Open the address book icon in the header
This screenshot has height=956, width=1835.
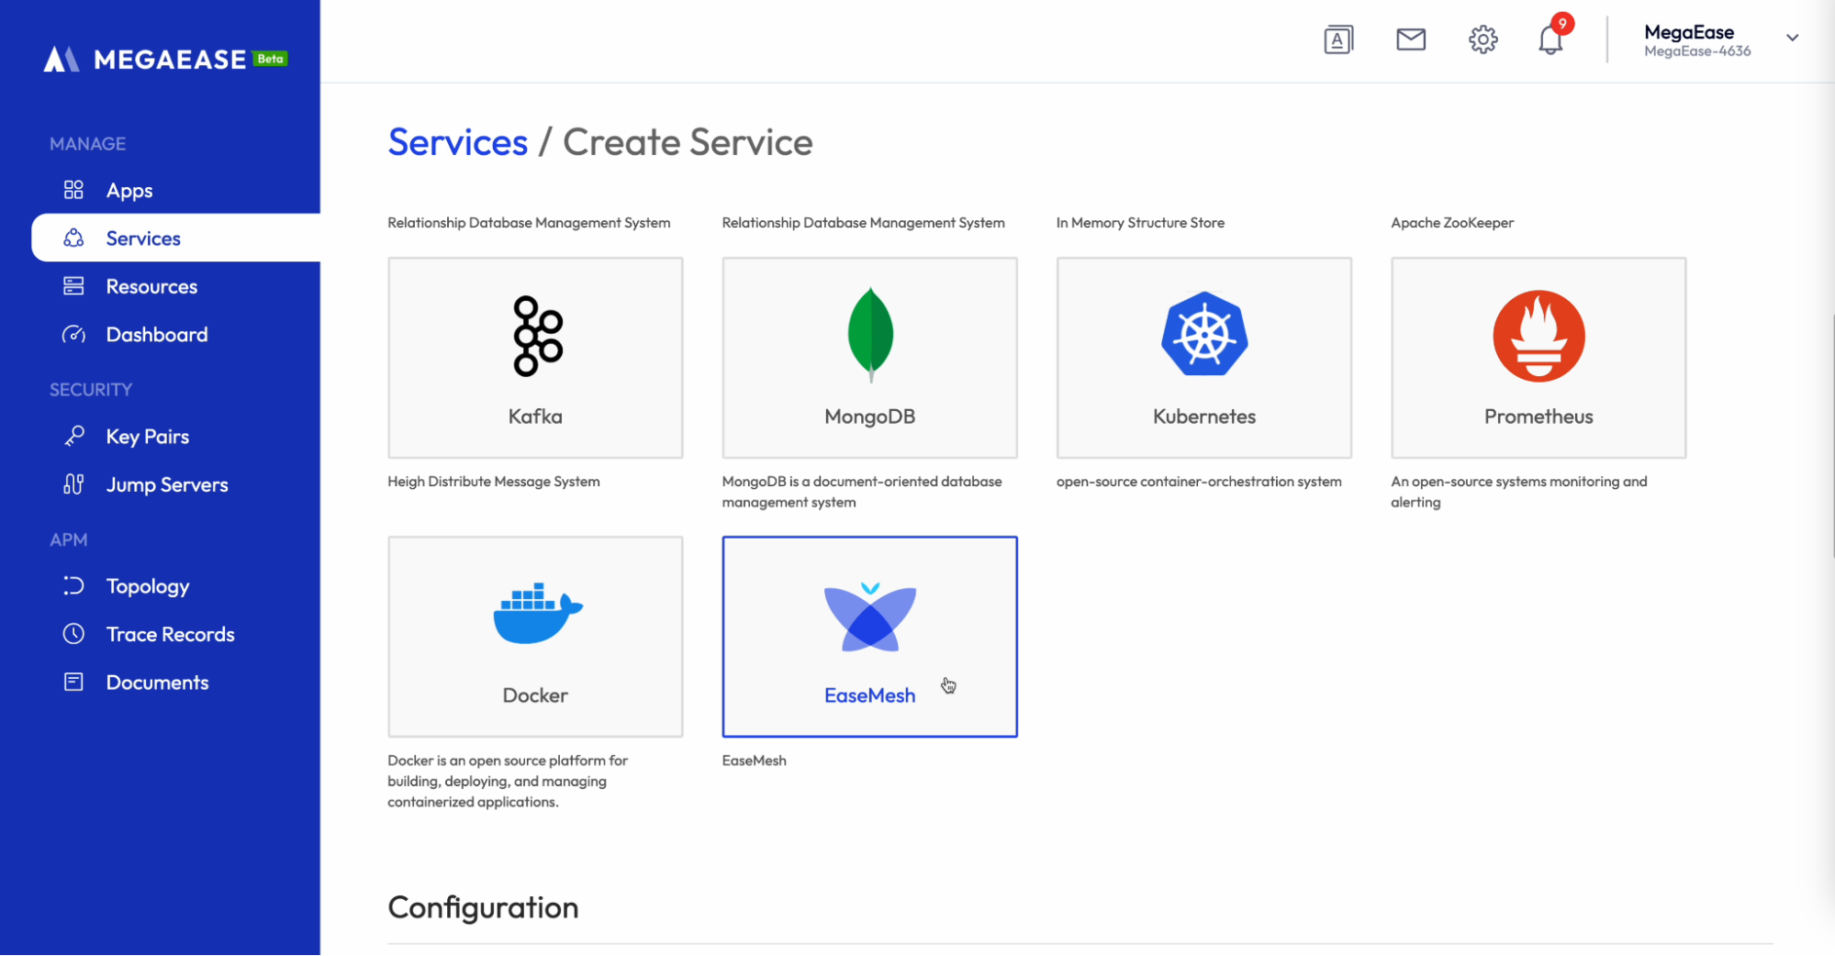[1338, 39]
